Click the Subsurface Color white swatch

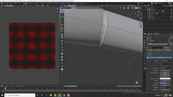tap(165, 79)
